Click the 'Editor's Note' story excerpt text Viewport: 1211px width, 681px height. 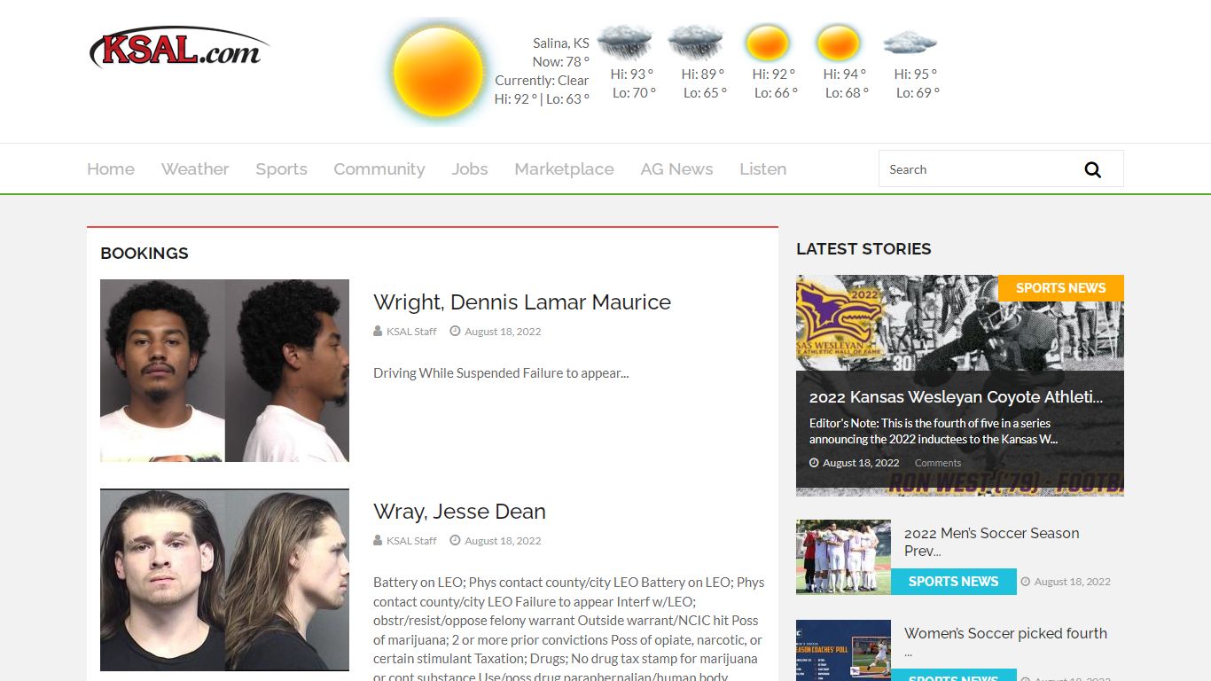click(934, 431)
